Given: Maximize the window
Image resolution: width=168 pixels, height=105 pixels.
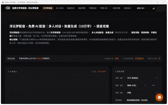Looking at the screenshot, I should tap(158, 2).
